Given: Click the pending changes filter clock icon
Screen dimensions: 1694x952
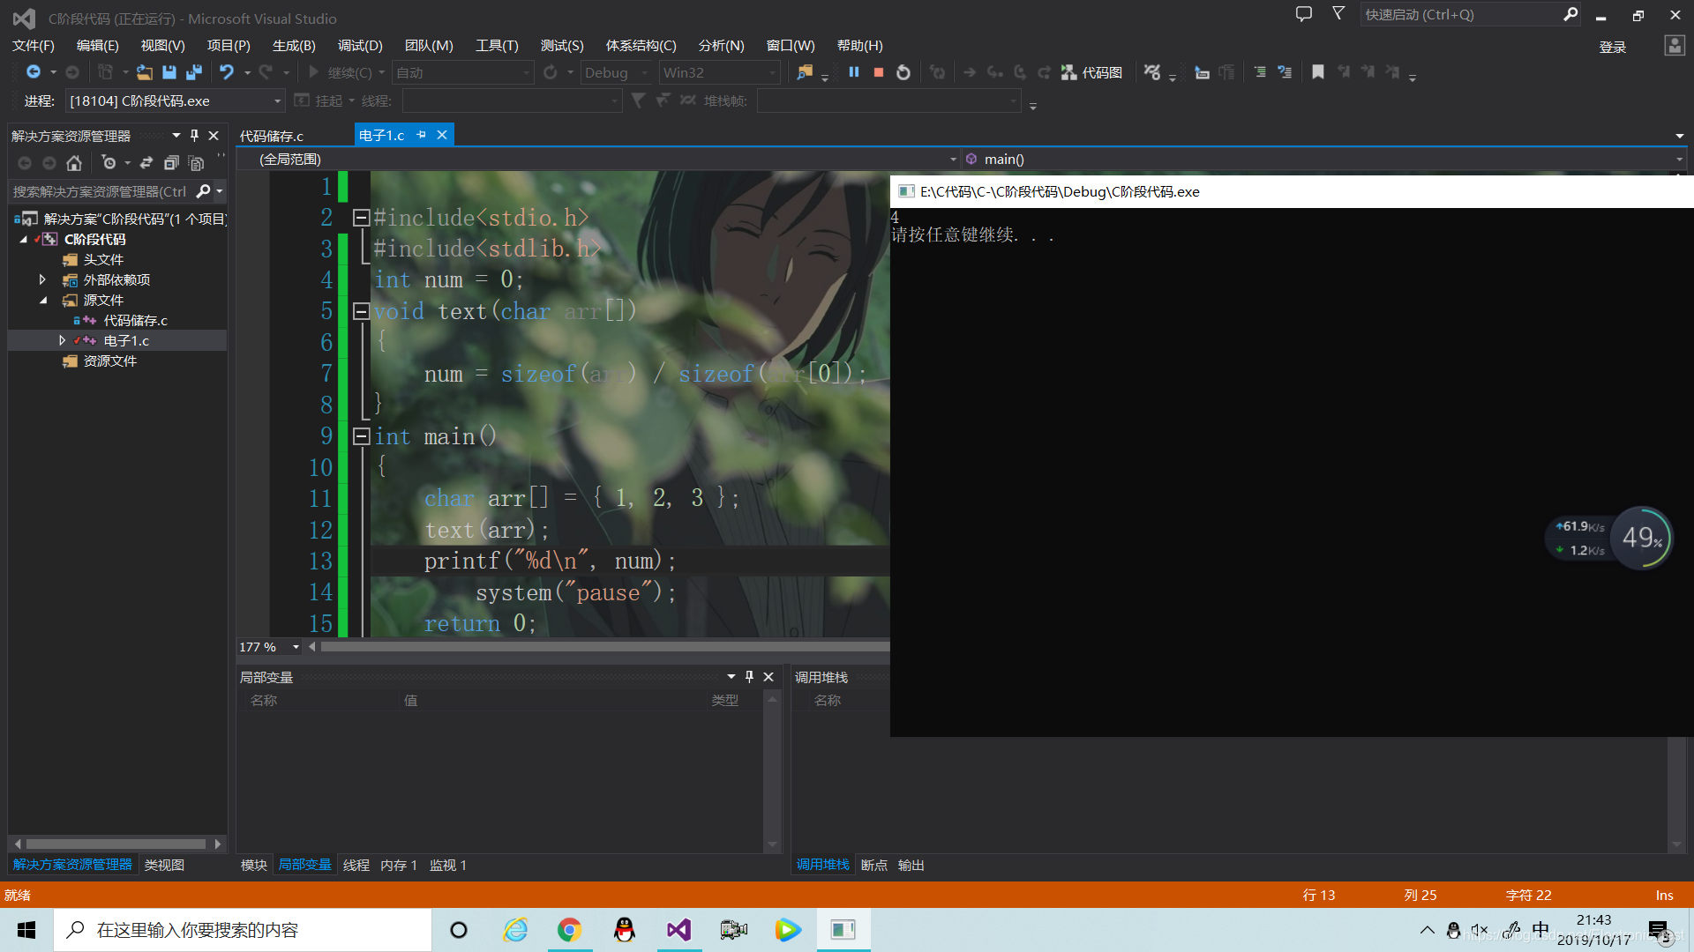Looking at the screenshot, I should point(109,163).
